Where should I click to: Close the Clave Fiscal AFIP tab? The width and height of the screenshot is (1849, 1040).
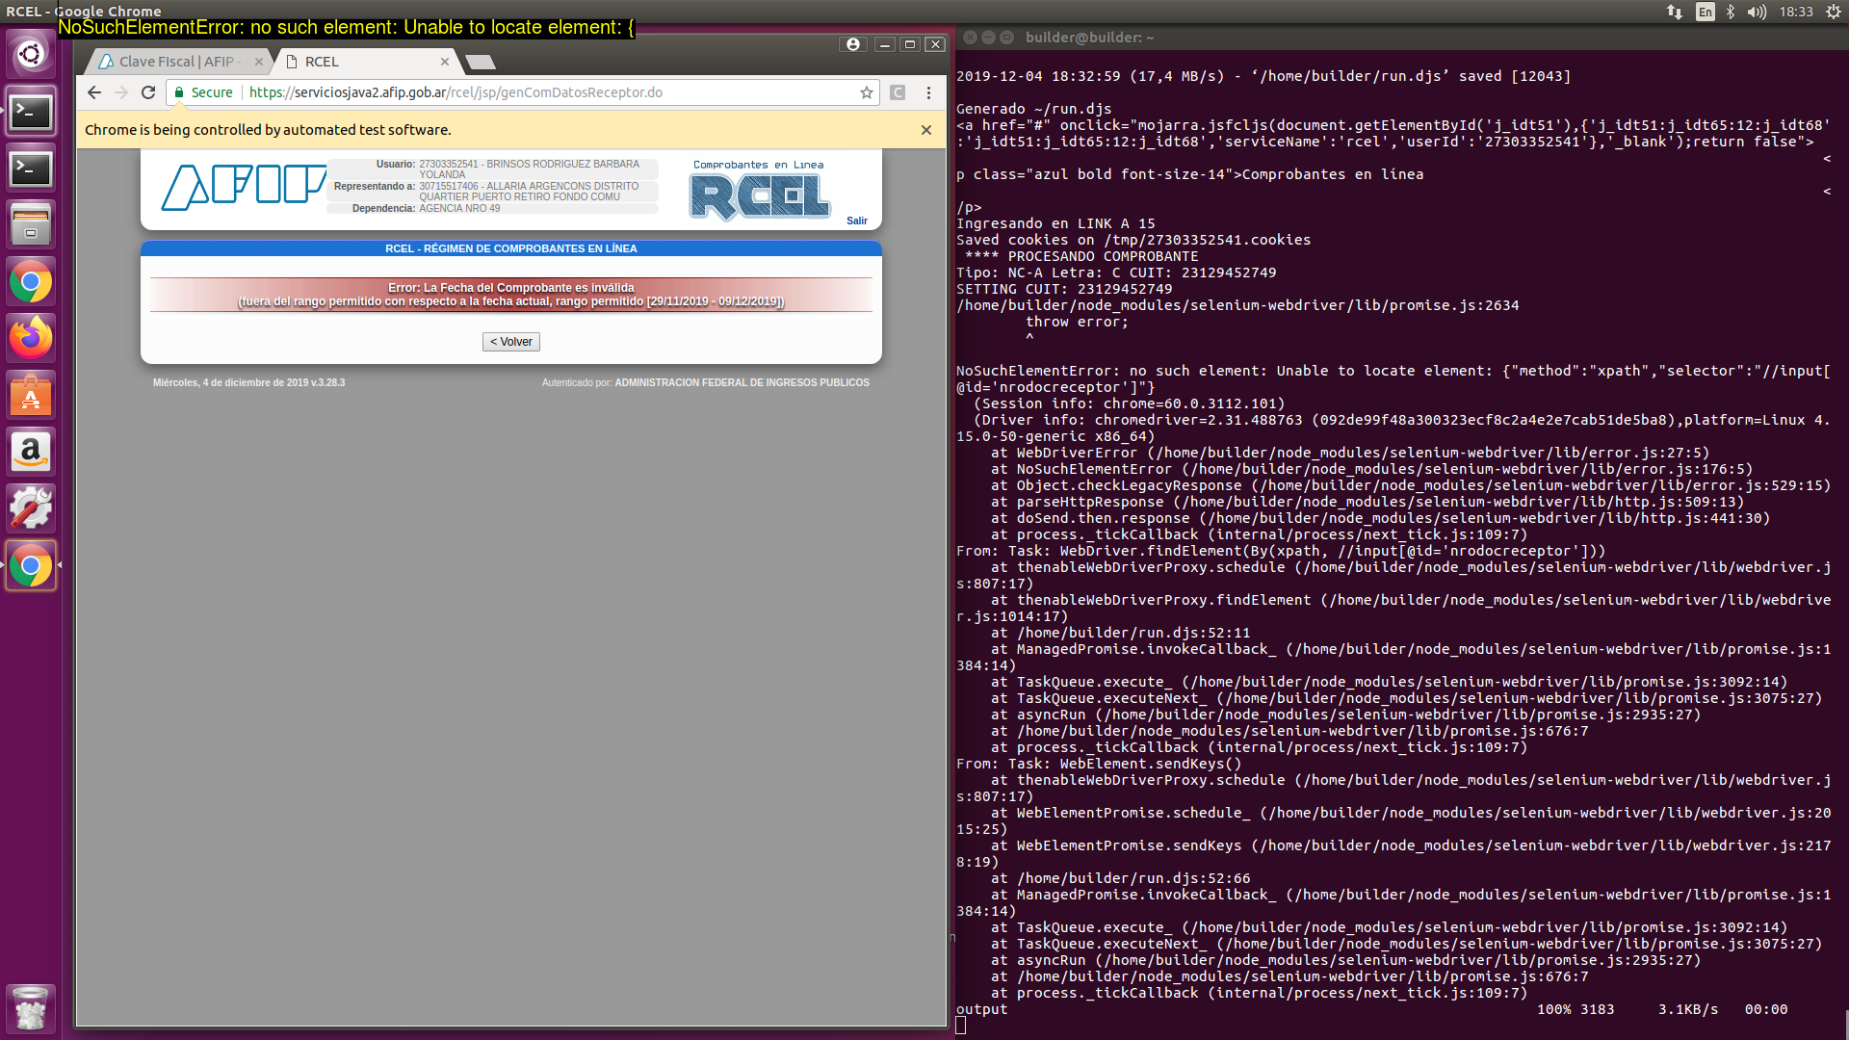[258, 62]
